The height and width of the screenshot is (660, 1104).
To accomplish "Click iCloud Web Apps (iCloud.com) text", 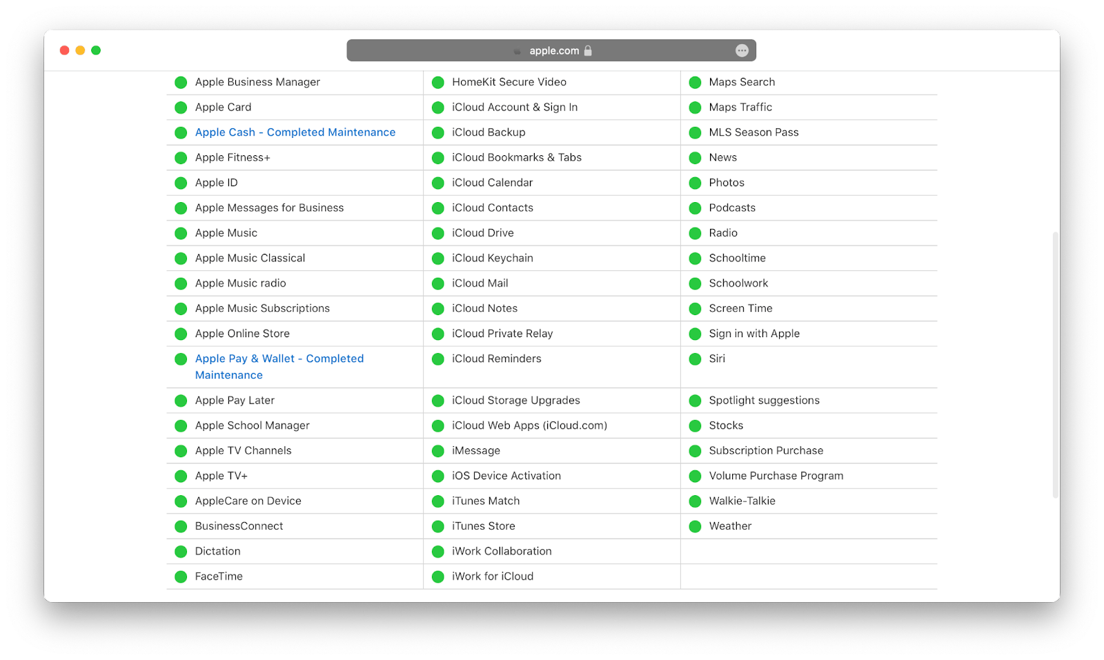I will tap(529, 426).
